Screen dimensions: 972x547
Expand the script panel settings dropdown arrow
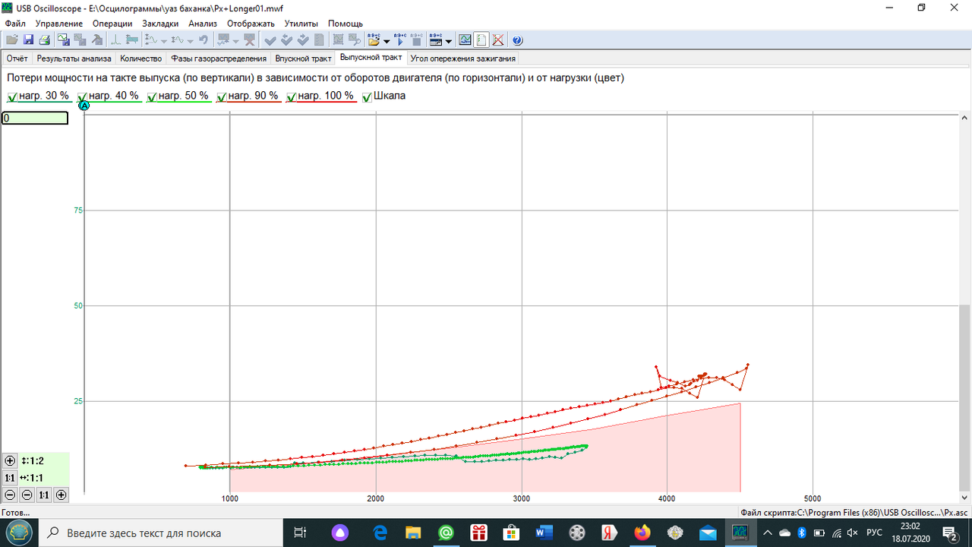[449, 40]
